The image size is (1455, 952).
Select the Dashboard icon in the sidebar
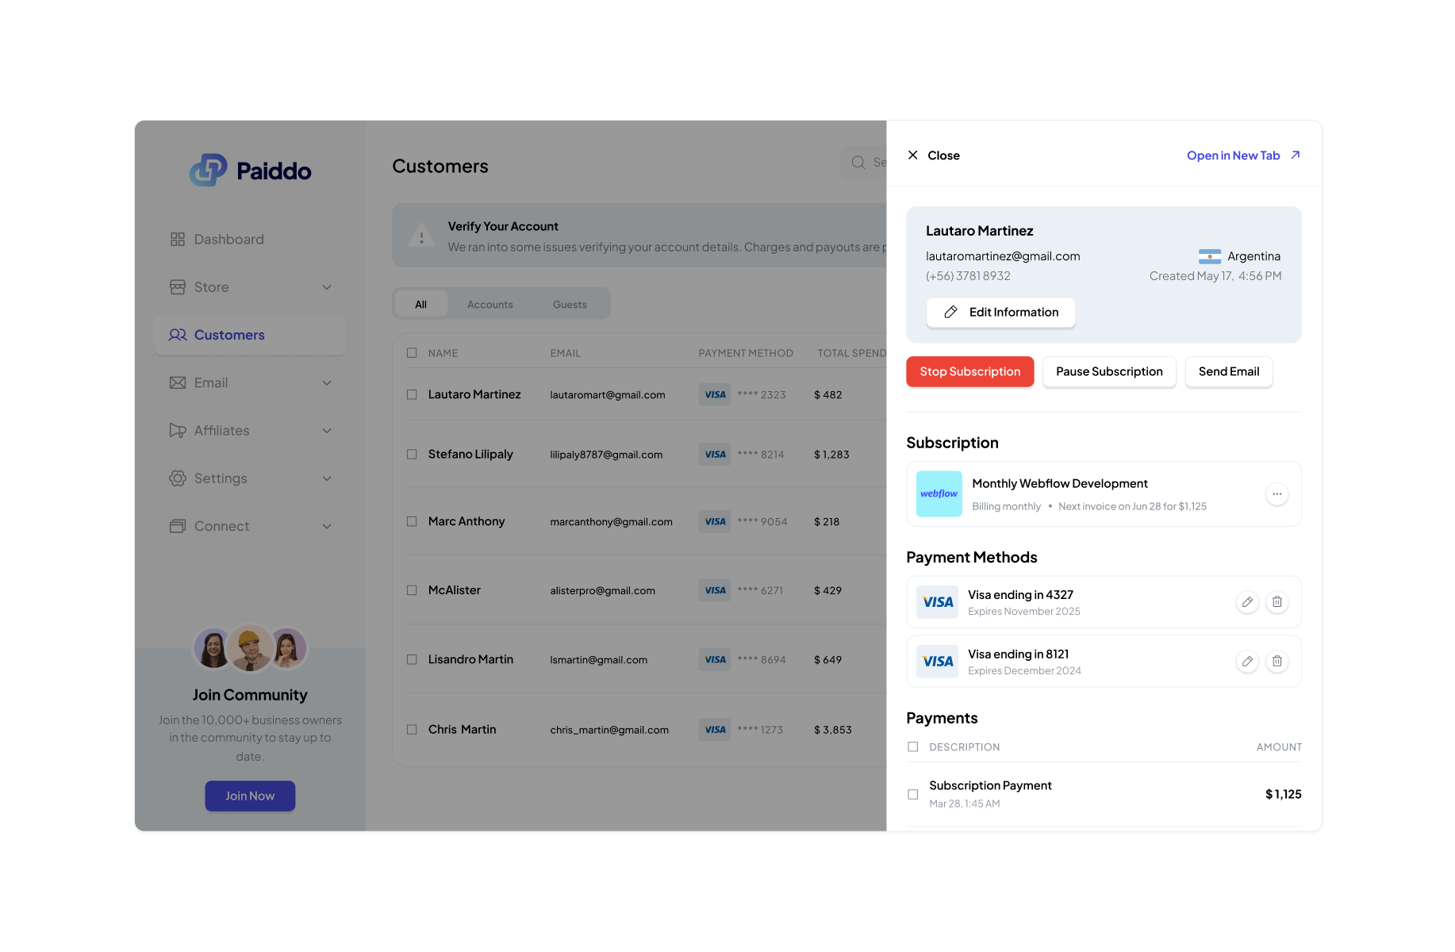[178, 239]
